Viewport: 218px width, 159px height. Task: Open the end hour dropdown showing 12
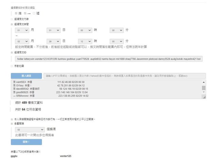coord(85,41)
